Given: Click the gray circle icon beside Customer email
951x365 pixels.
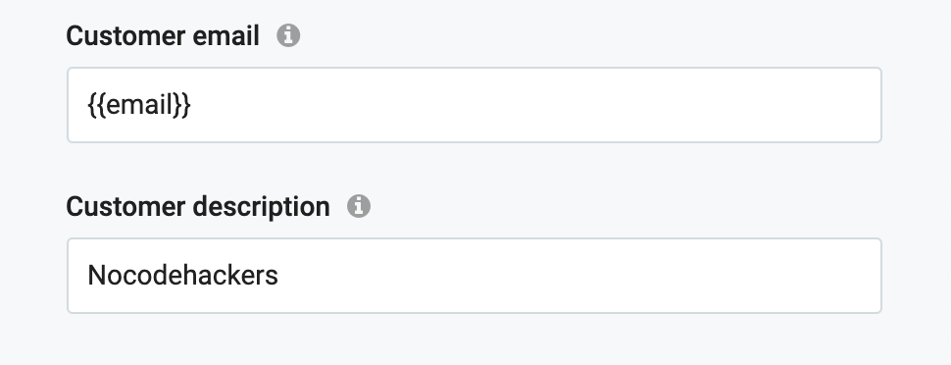Looking at the screenshot, I should coord(288,36).
